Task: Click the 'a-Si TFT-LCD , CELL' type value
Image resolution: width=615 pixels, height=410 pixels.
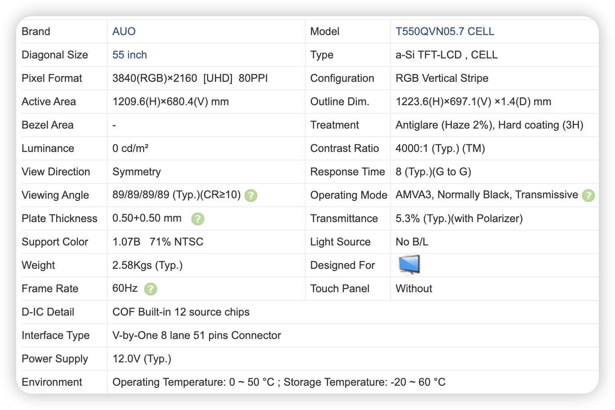Action: 446,55
